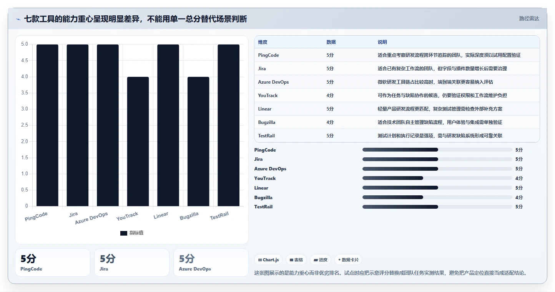The width and height of the screenshot is (555, 292).
Task: Click the PingCode x-axis label
Action: pyautogui.click(x=37, y=217)
